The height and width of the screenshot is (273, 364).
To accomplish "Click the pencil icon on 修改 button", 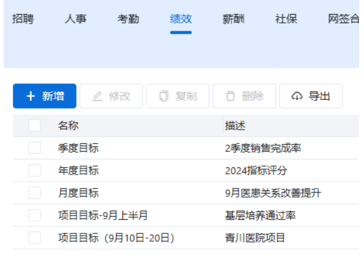I will tap(97, 96).
